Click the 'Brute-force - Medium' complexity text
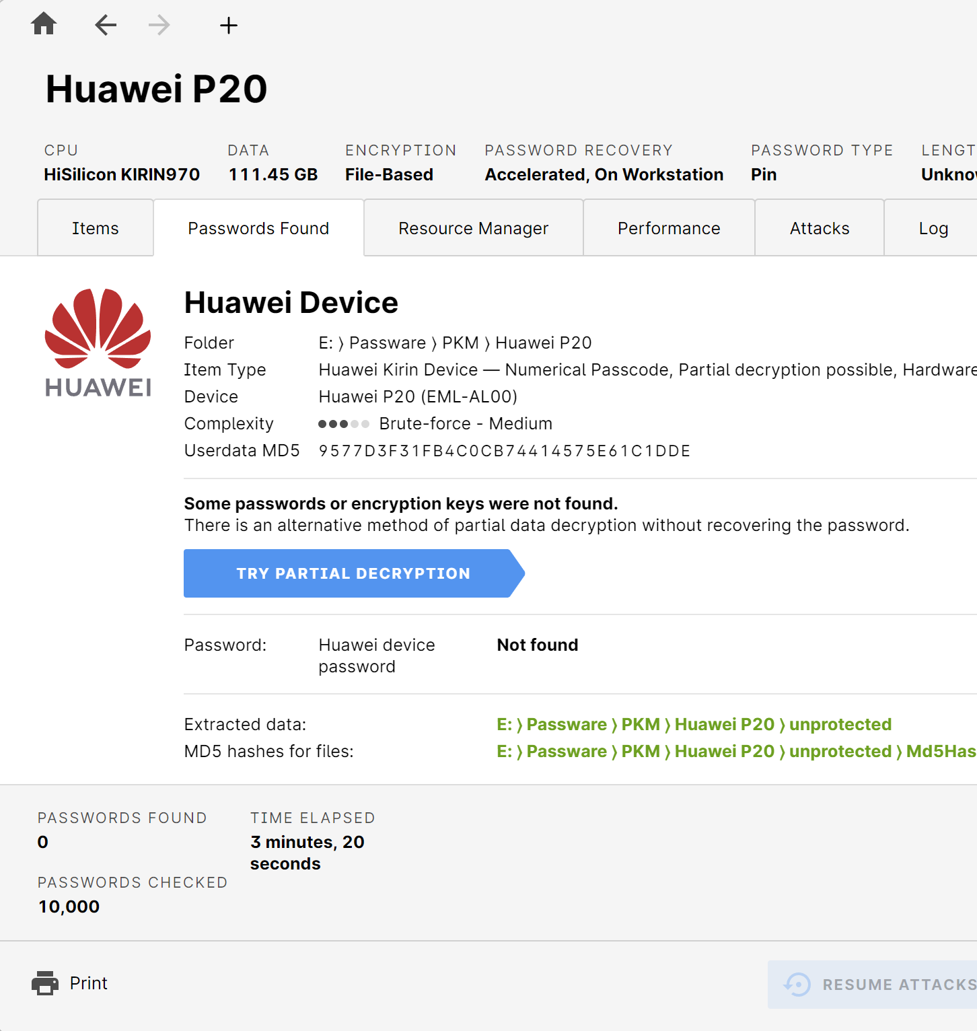The height and width of the screenshot is (1031, 977). click(466, 423)
